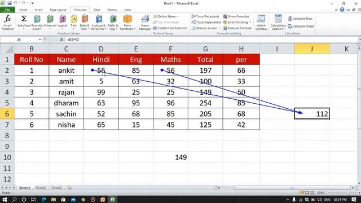The image size is (361, 203).
Task: Click Calculate Now
Action: pyautogui.click(x=300, y=19)
